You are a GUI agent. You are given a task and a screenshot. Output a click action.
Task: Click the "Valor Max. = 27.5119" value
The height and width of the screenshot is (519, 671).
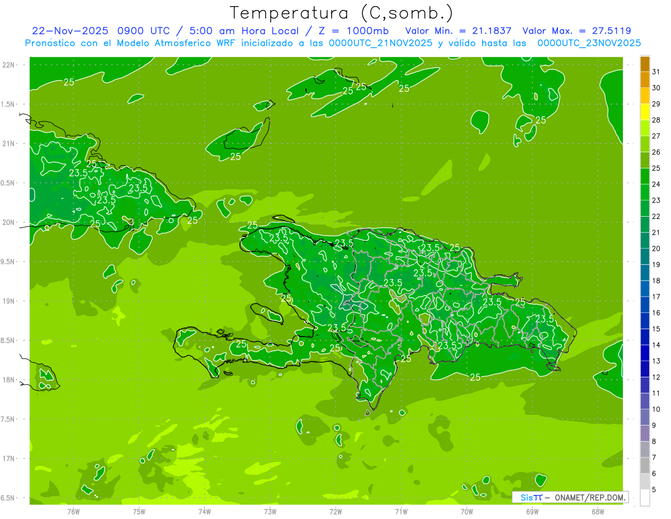click(x=577, y=31)
